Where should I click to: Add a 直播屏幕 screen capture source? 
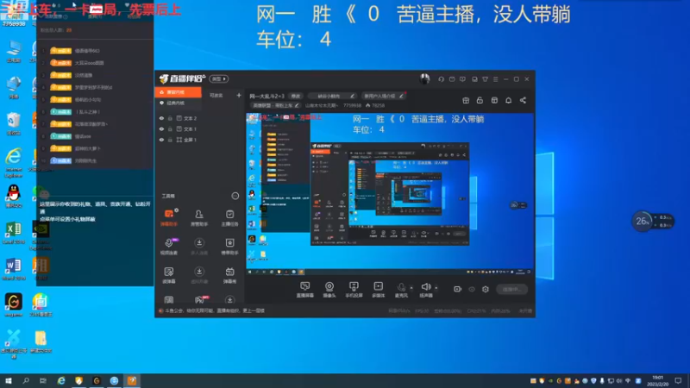(305, 290)
